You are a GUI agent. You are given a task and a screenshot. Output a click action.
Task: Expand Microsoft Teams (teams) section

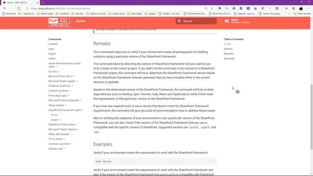click(64, 129)
